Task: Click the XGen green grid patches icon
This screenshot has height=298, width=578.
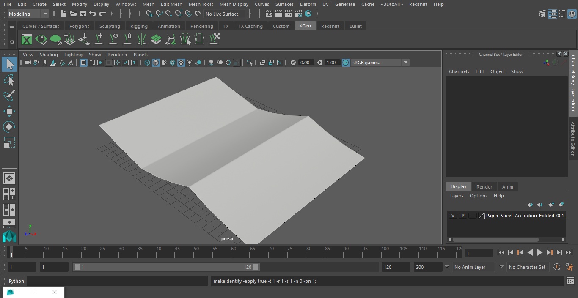Action: 156,40
